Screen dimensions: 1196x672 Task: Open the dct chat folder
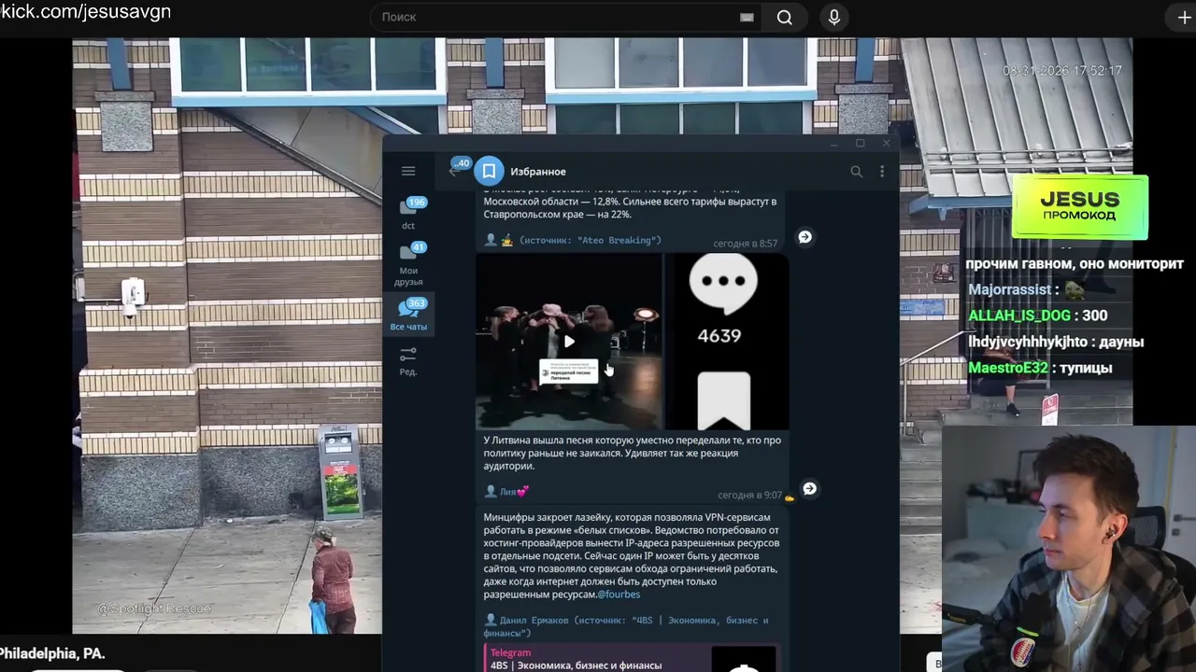[408, 214]
